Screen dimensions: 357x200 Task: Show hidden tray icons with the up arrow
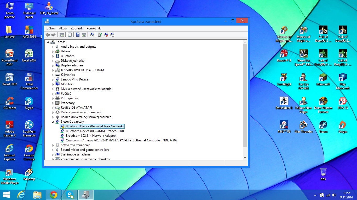point(315,195)
